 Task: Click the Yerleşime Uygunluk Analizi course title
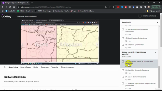(27, 16)
